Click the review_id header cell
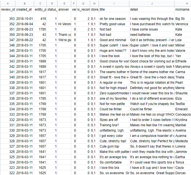The width and height of the screenshot is (191, 175). 8,10
